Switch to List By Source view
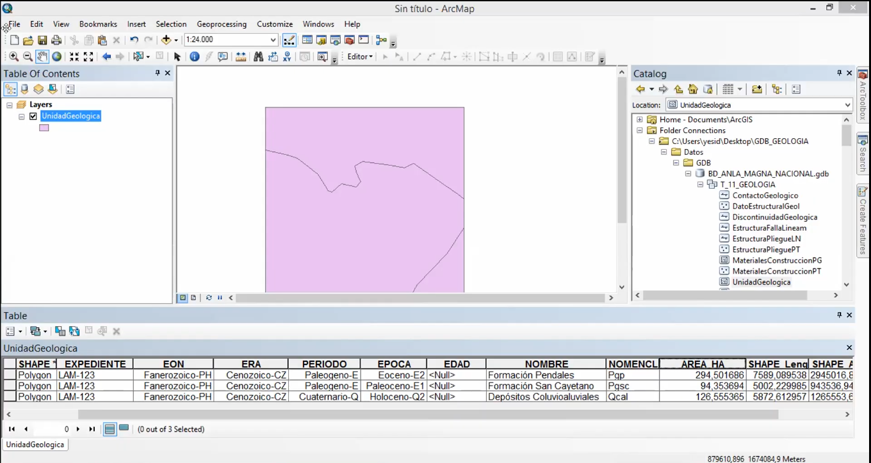 click(x=24, y=90)
